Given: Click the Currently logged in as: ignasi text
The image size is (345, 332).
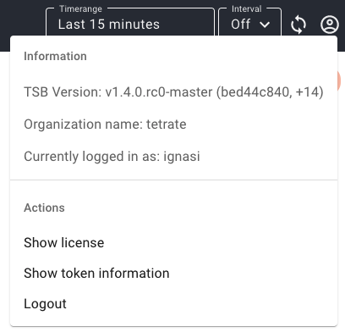Looking at the screenshot, I should (112, 157).
